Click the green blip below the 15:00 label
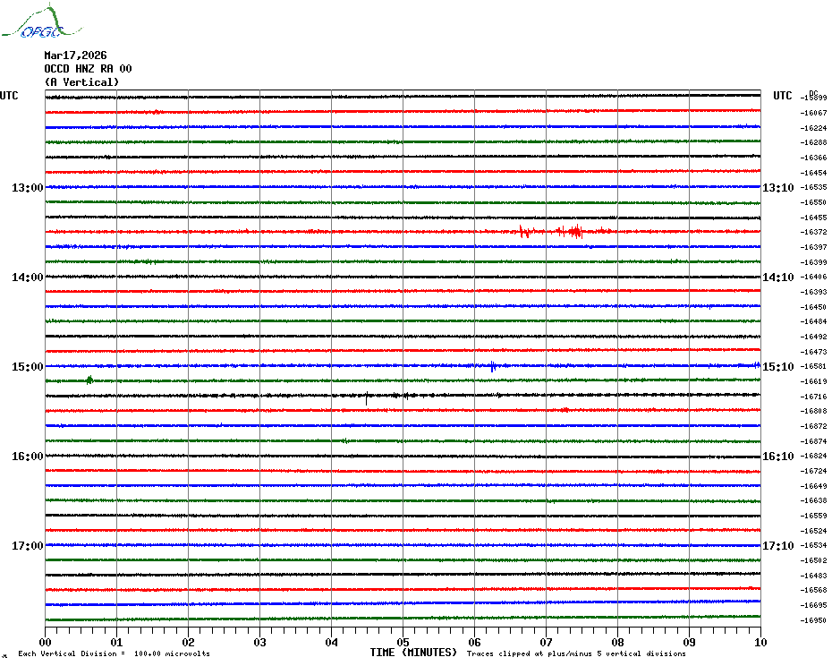 89,380
